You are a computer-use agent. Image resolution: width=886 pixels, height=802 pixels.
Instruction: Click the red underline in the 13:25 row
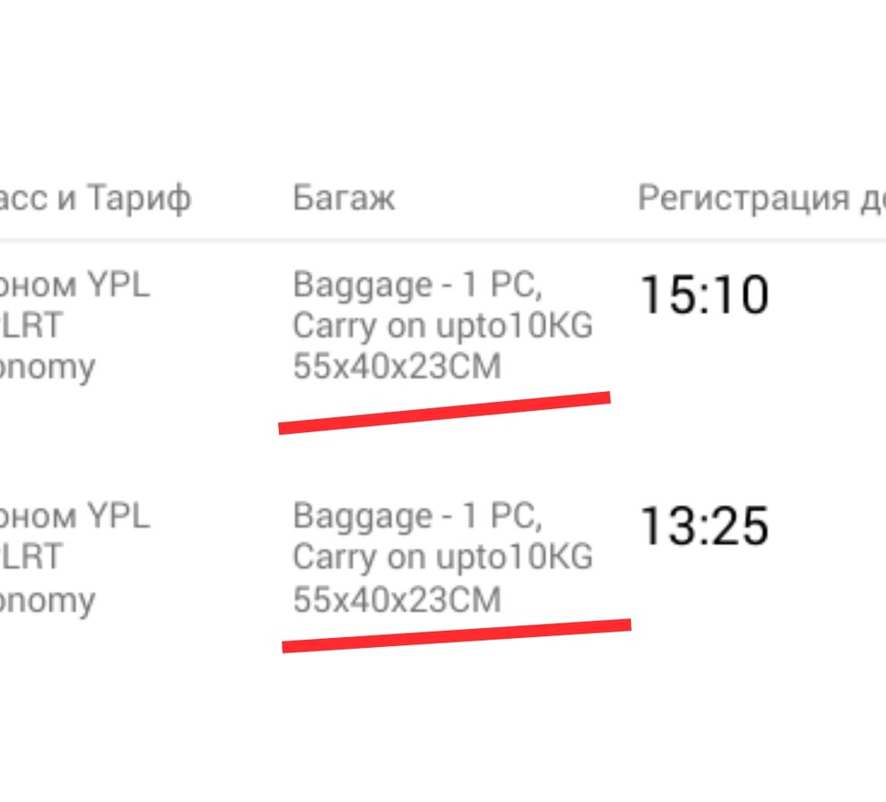(x=456, y=635)
